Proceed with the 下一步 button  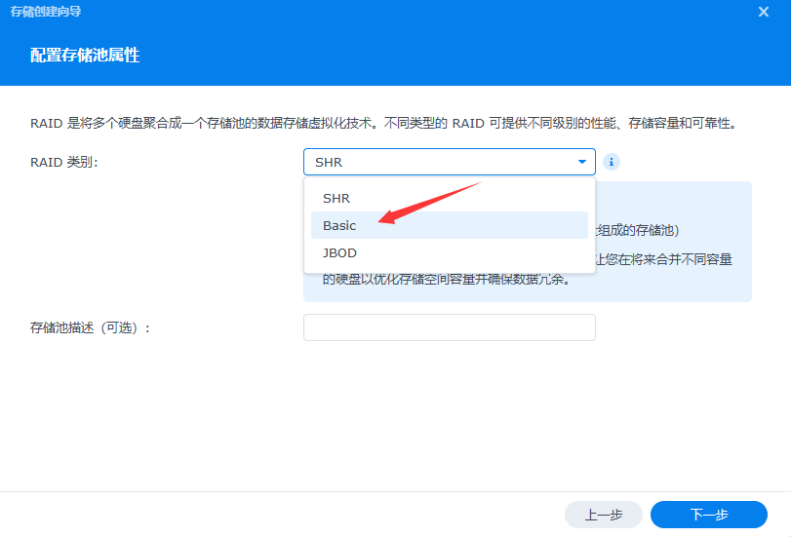tap(709, 515)
